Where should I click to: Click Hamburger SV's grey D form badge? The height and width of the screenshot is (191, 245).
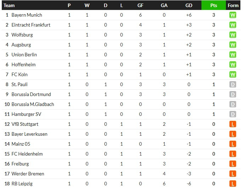click(233, 114)
